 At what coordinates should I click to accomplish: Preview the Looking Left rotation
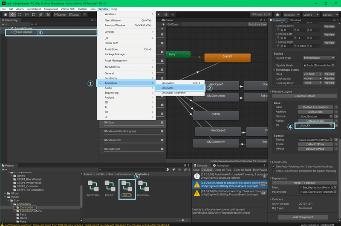[329, 34]
